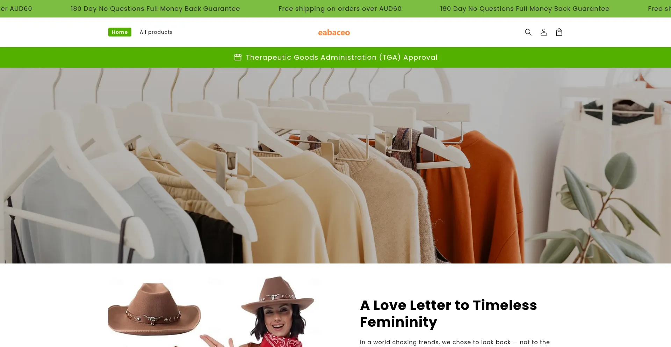The height and width of the screenshot is (347, 671).
Task: Go to the Home menu item
Action: [x=120, y=32]
